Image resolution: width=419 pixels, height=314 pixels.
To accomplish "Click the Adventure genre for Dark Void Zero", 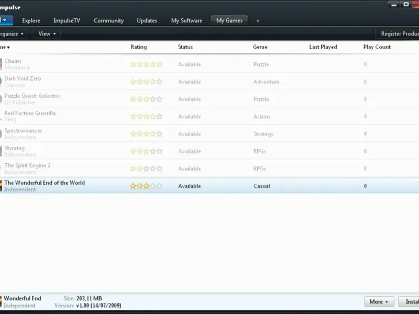I will pyautogui.click(x=266, y=82).
